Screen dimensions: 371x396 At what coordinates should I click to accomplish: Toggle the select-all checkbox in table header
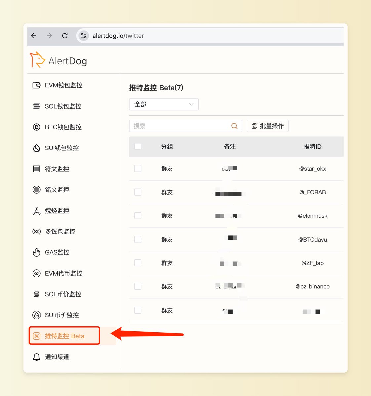tap(138, 147)
